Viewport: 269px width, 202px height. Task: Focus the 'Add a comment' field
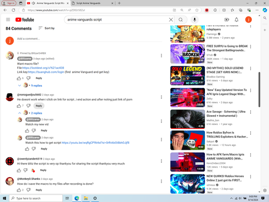point(90,39)
